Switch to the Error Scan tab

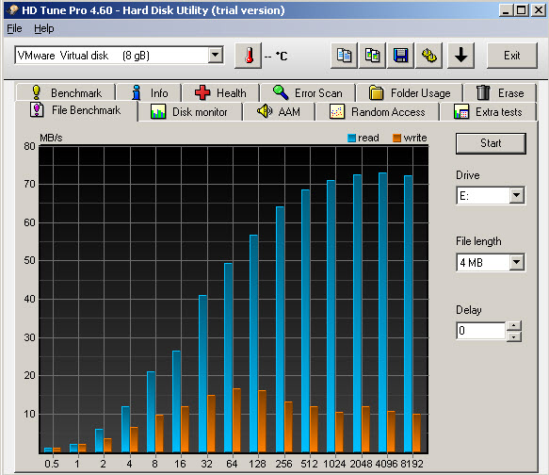coord(308,92)
